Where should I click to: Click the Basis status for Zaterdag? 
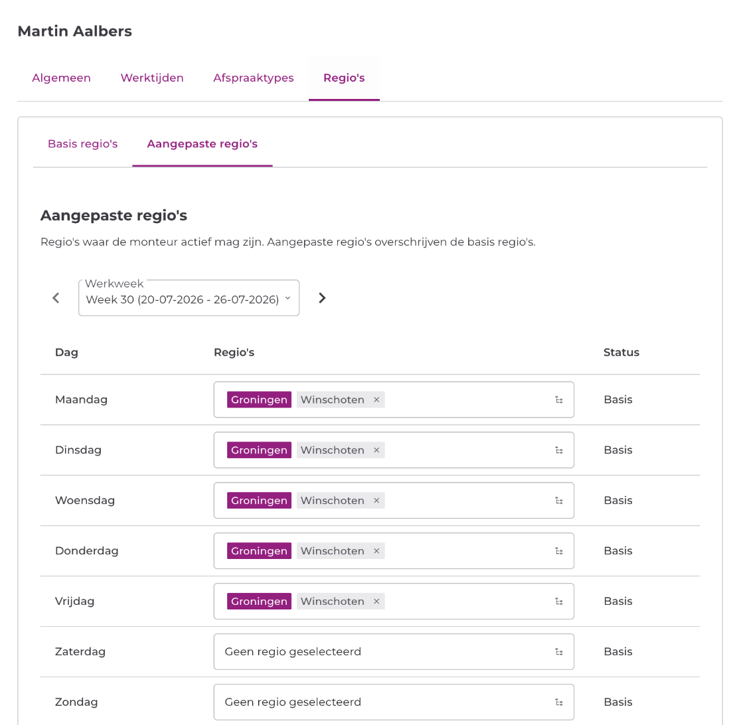(618, 651)
